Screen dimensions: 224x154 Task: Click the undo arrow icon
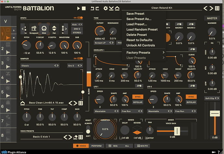[92, 8]
